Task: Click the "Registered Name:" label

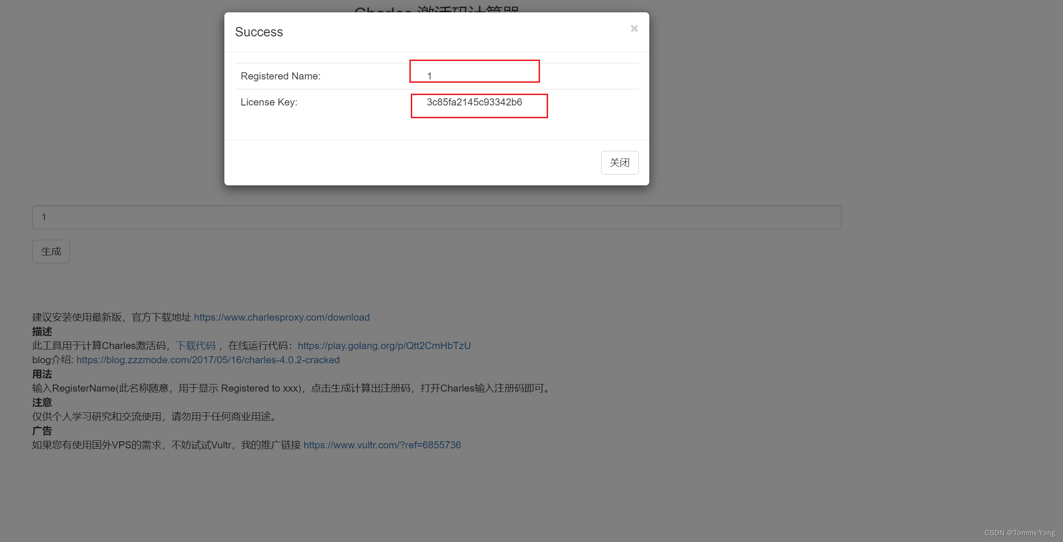Action: [280, 76]
